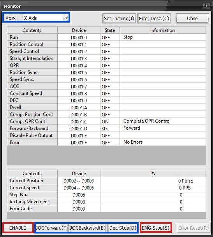Screen dimensions: 213x237
Task: Start JOGForward(F) motion
Action: [52, 228]
